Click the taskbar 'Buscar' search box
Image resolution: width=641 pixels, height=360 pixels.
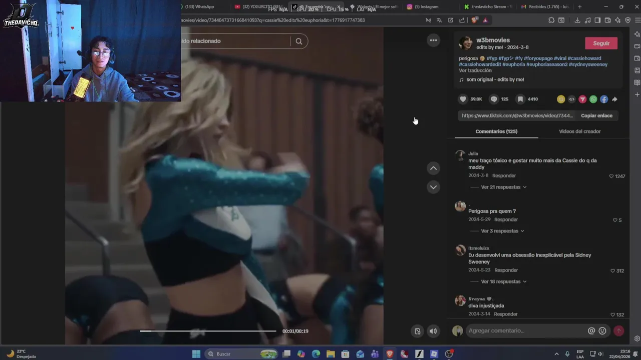[242, 354]
